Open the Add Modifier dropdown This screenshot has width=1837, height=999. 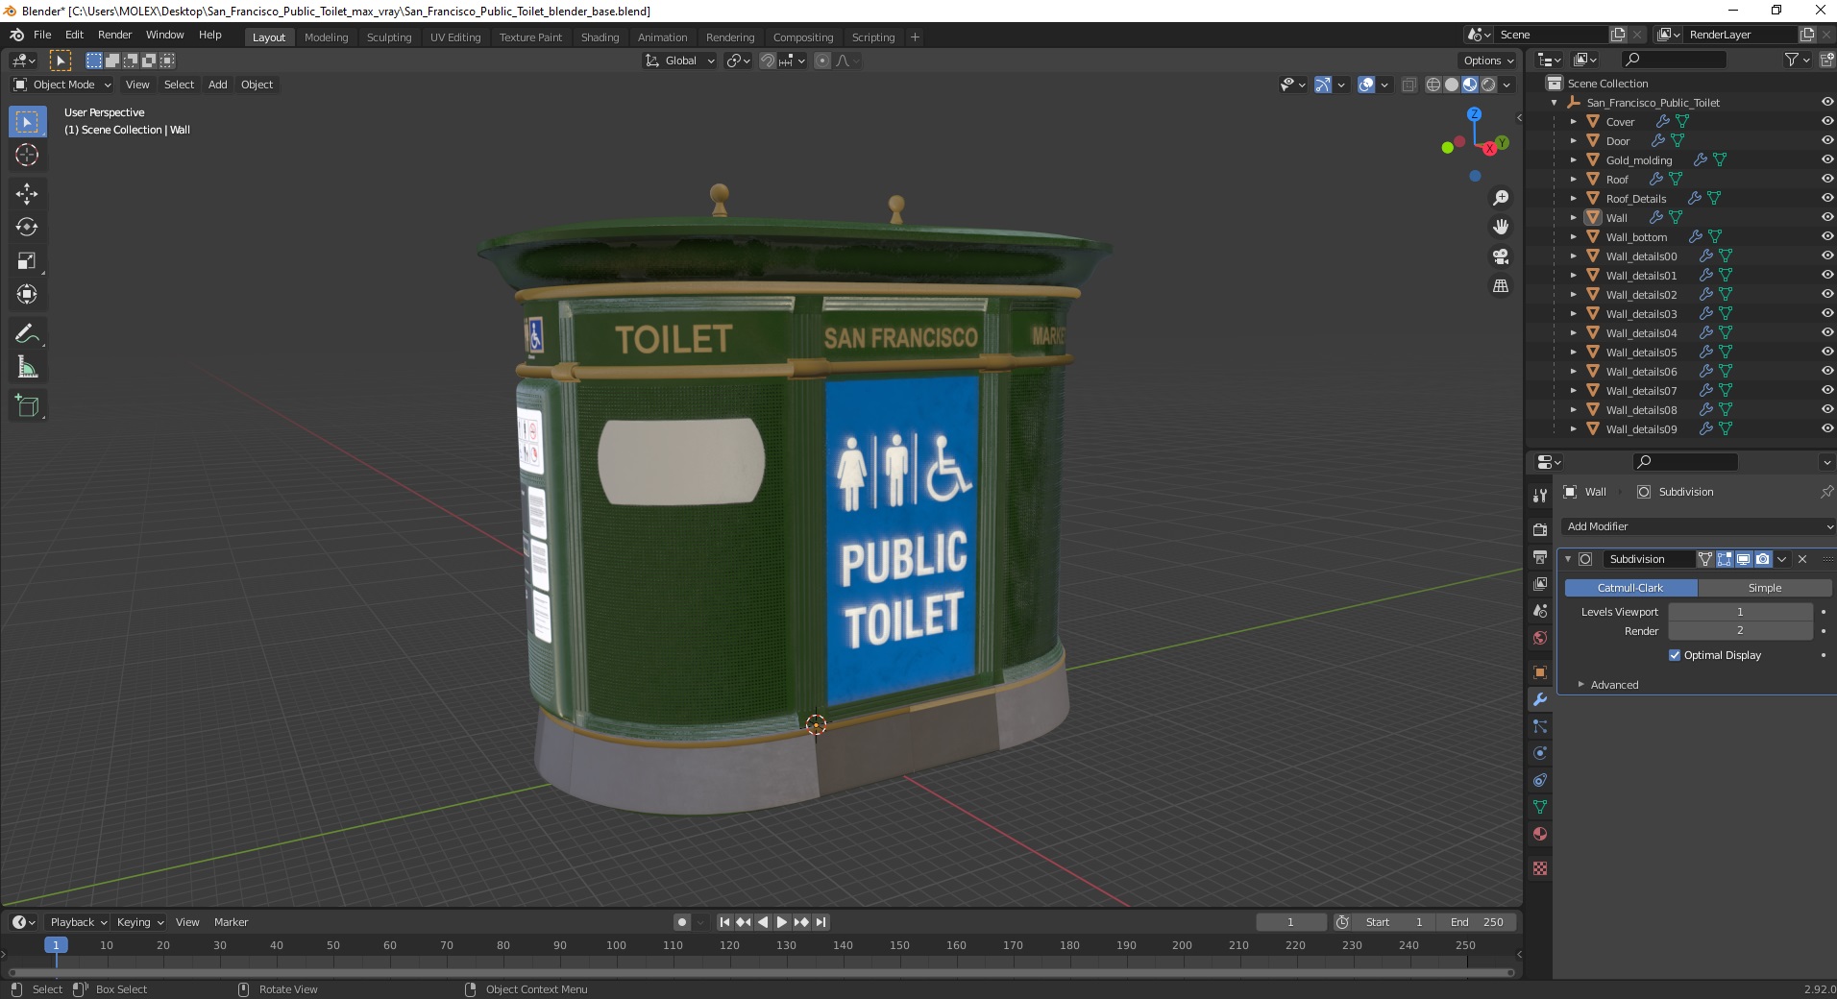[1697, 526]
